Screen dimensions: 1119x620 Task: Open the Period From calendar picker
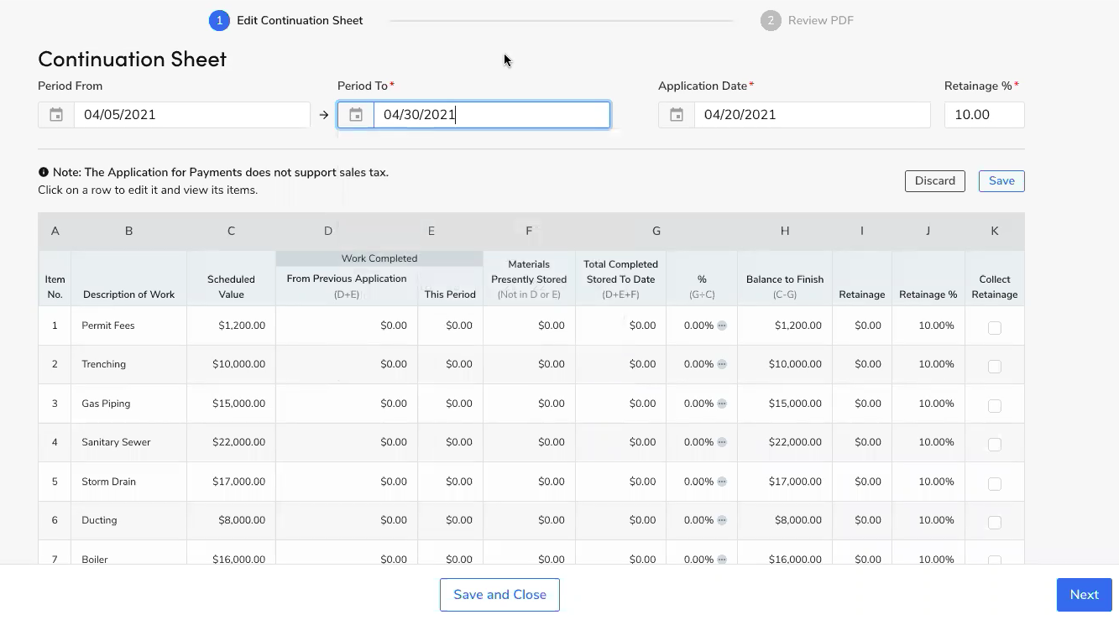(55, 114)
